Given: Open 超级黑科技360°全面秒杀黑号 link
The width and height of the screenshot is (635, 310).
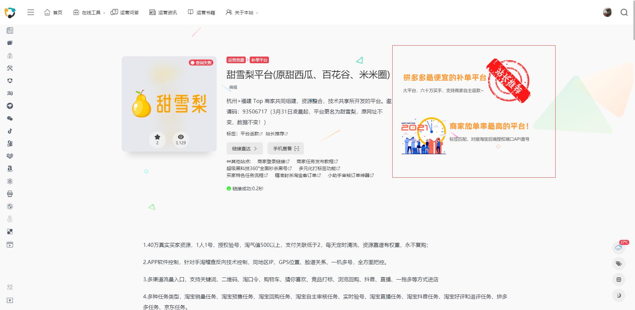Looking at the screenshot, I should point(259,168).
